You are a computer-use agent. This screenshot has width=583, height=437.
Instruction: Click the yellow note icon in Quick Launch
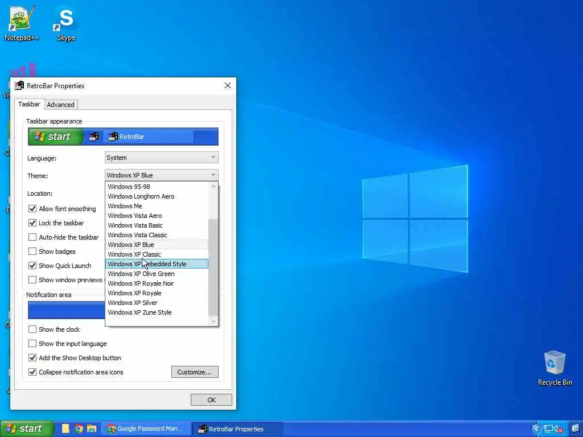point(65,429)
